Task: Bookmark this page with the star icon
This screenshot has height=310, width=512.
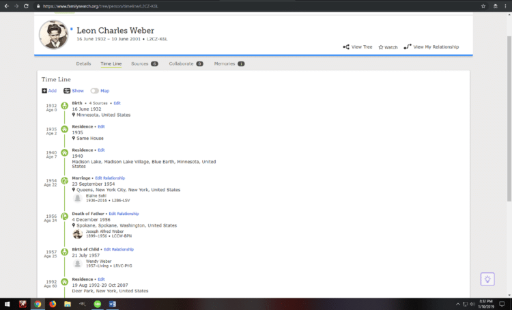Action: [481, 5]
